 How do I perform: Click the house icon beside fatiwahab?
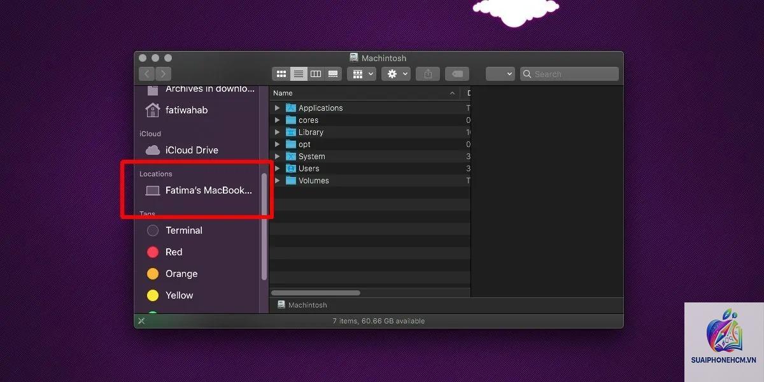[x=152, y=110]
